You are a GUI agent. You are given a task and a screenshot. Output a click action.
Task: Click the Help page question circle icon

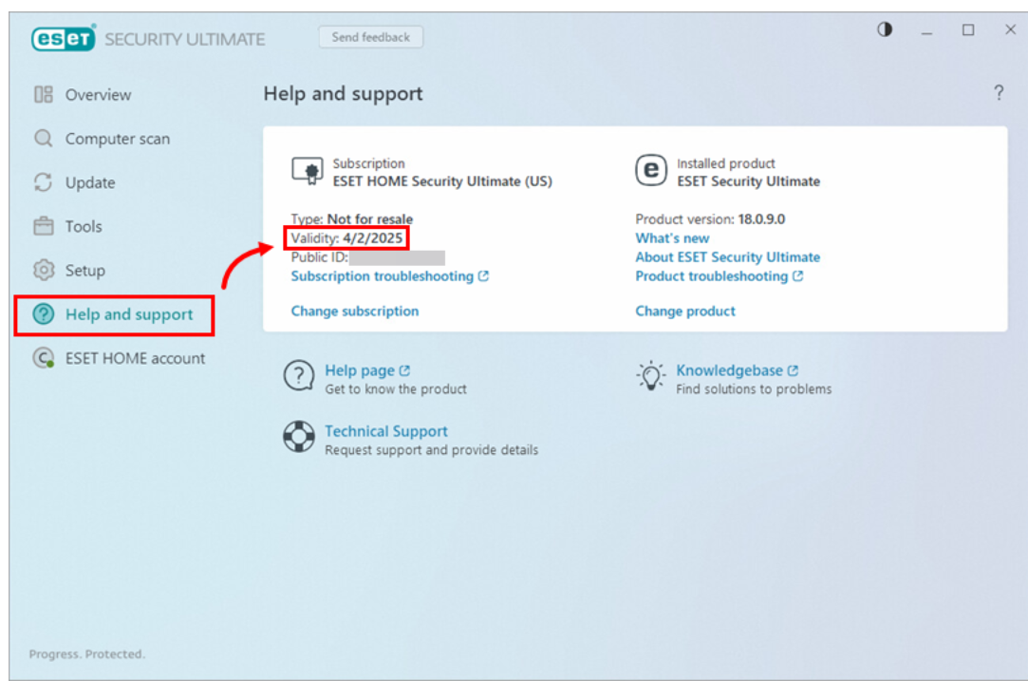(298, 376)
